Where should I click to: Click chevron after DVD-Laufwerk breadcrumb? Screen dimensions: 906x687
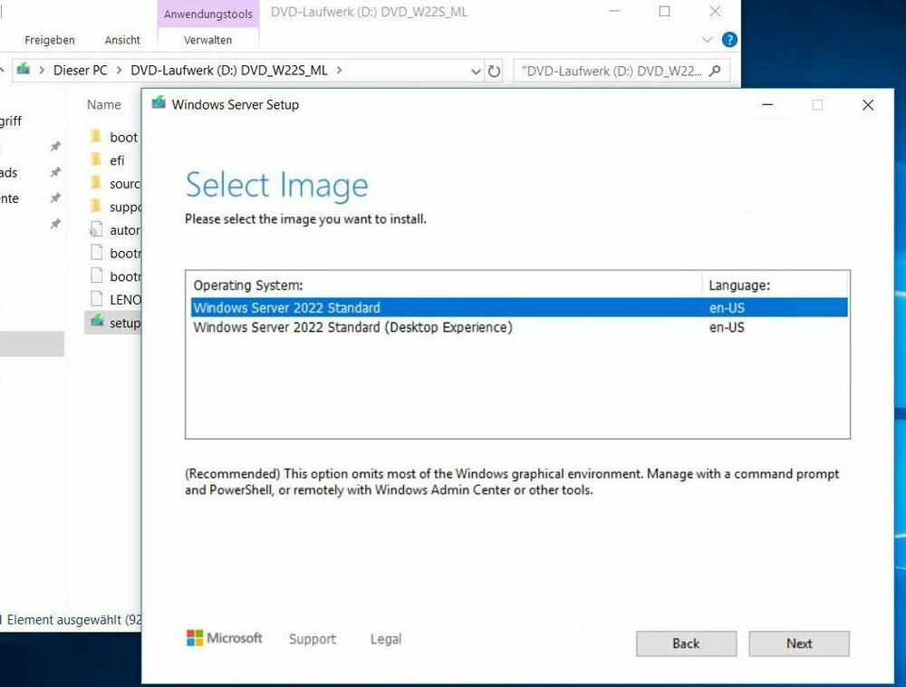click(x=339, y=70)
